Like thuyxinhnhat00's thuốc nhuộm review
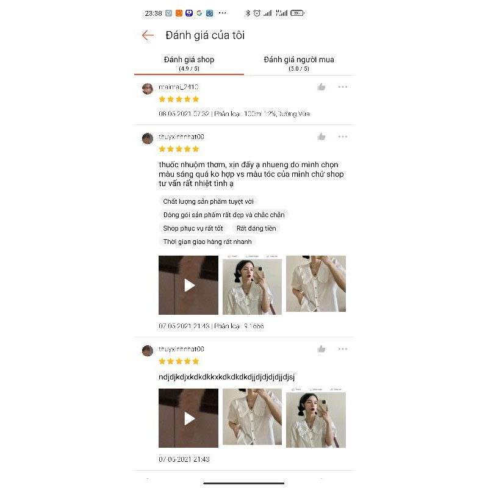 [x=321, y=137]
